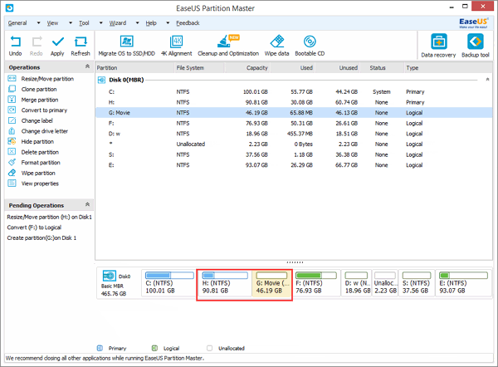The height and width of the screenshot is (367, 498).
Task: Expand the Tool menu dropdown arrow
Action: coord(101,23)
